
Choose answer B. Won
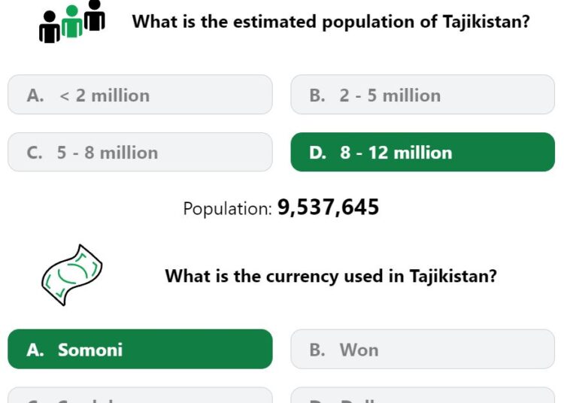[423, 349]
